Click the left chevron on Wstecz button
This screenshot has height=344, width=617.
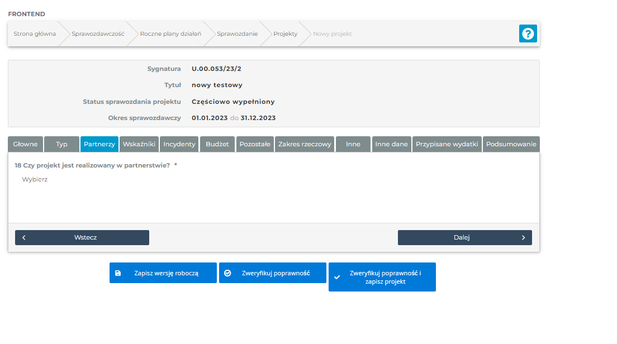24,237
